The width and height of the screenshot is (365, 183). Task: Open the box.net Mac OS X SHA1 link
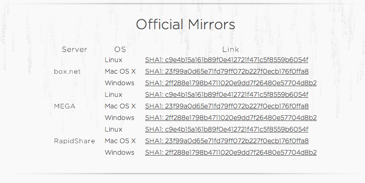click(x=227, y=71)
